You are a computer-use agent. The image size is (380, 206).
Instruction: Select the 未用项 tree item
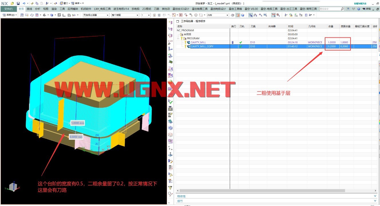click(x=187, y=34)
